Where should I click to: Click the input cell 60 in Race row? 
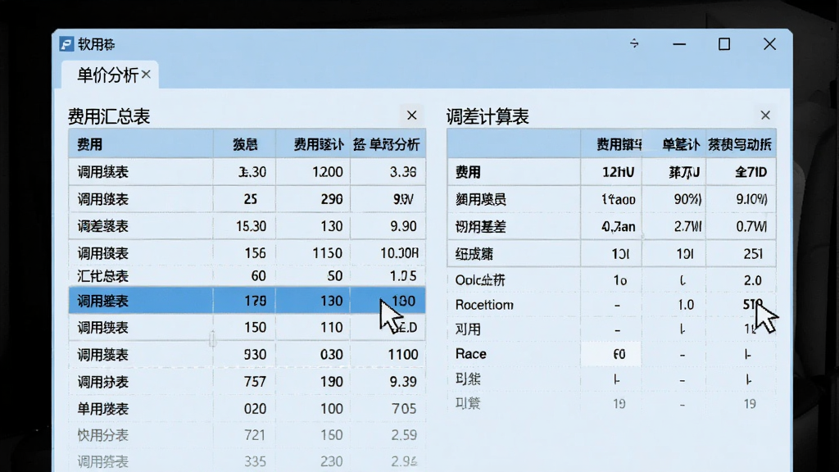coord(611,354)
